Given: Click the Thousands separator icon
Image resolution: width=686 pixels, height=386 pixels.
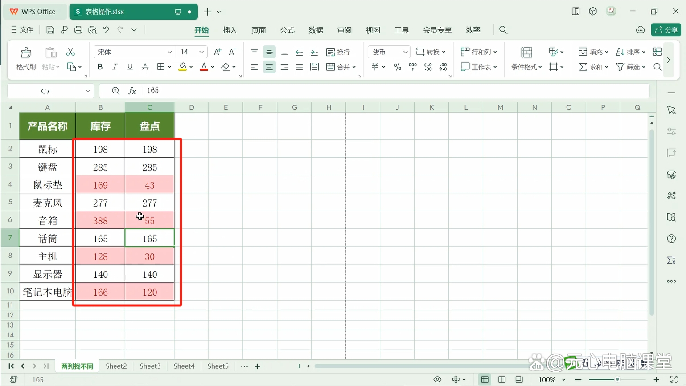Looking at the screenshot, I should tap(413, 67).
